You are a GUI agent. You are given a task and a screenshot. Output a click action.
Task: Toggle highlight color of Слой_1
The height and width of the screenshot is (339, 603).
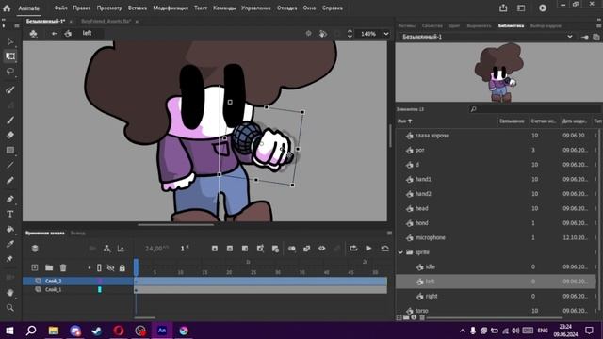click(100, 289)
